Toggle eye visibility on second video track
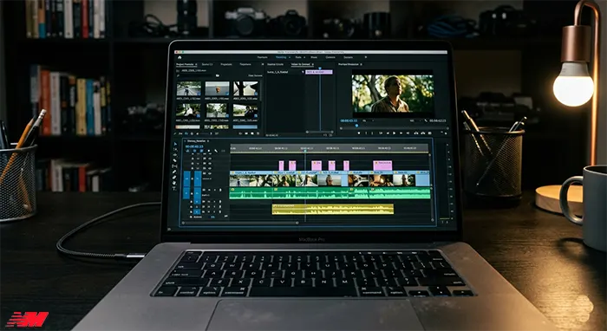The image size is (607, 331). click(x=210, y=159)
